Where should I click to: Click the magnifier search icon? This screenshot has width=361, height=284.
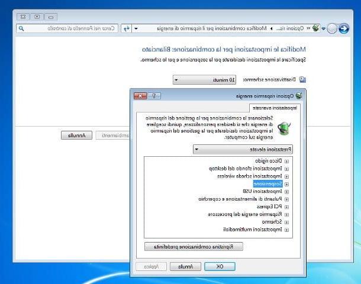pos(21,28)
